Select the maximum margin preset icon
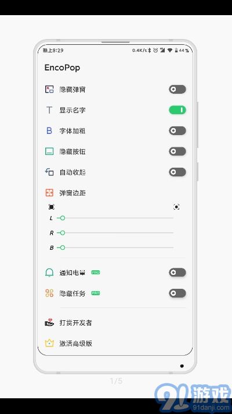This screenshot has width=232, height=414. coord(176,207)
